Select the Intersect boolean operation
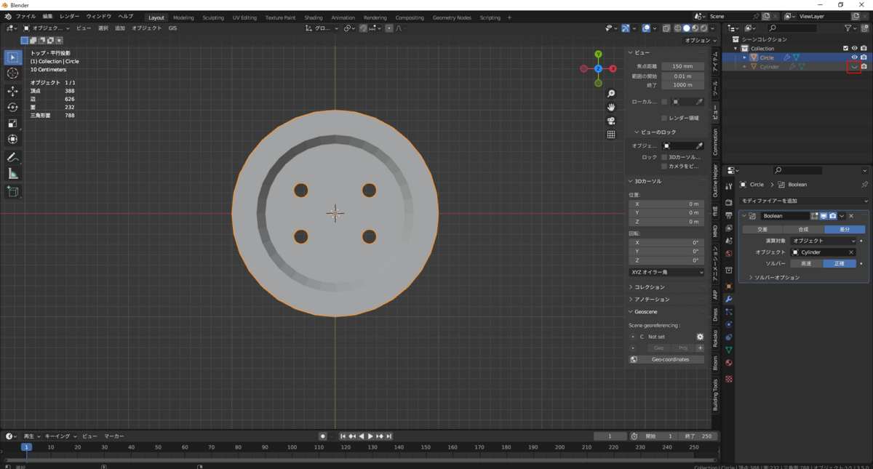The height and width of the screenshot is (469, 873). [762, 229]
